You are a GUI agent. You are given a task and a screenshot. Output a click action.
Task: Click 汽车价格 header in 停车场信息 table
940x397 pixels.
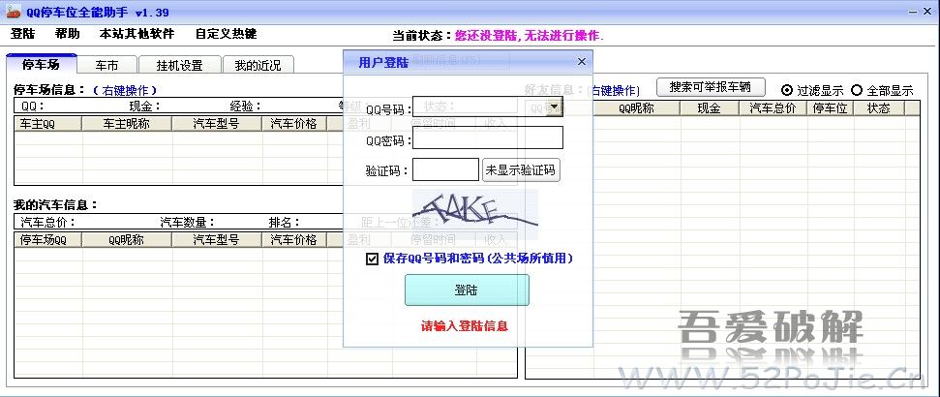pos(295,124)
